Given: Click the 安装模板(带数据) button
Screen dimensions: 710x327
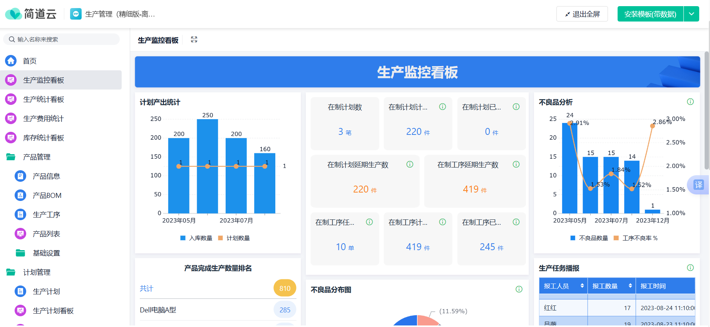Looking at the screenshot, I should point(650,14).
